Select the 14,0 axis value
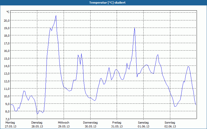Screen dimensions: 207x129 [x=7, y=66]
